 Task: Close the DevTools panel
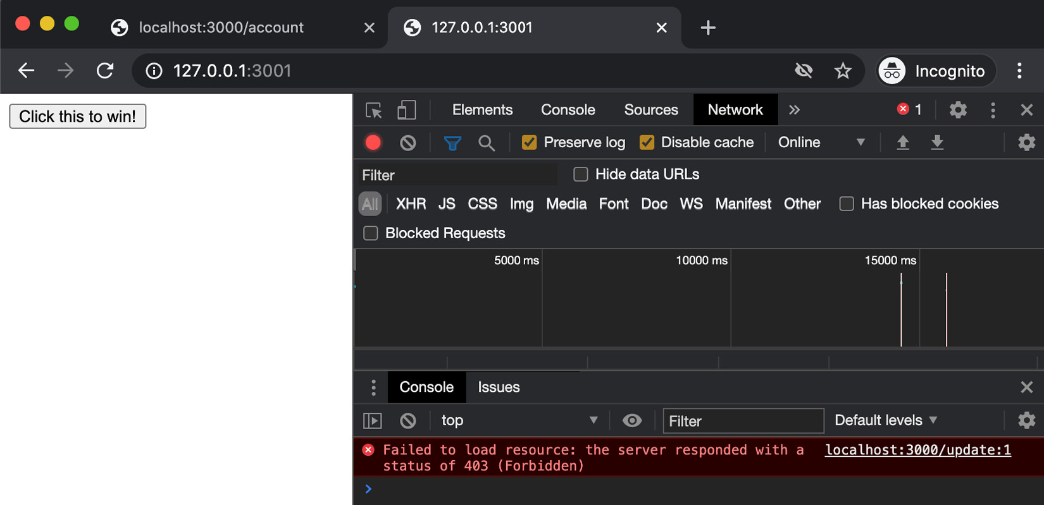[x=1027, y=110]
